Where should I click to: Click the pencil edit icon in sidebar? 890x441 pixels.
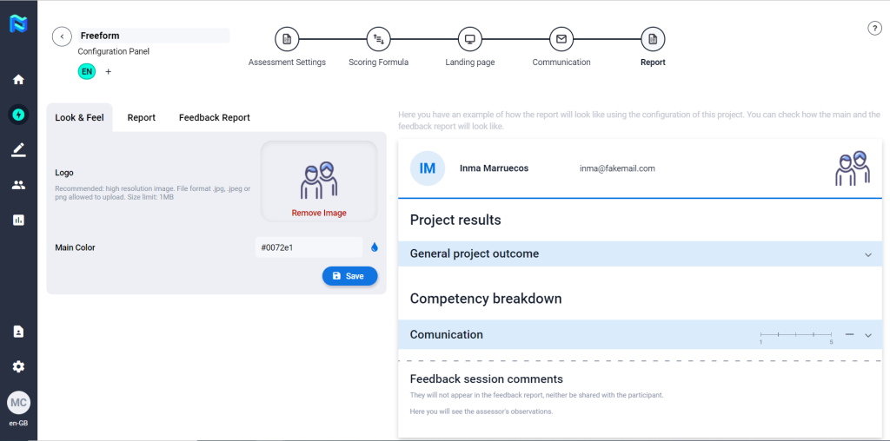coord(18,149)
